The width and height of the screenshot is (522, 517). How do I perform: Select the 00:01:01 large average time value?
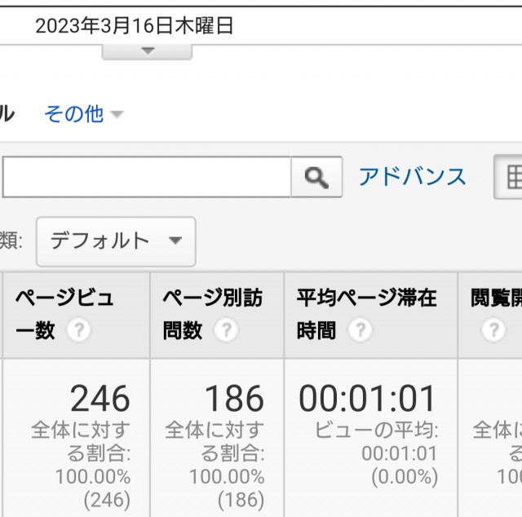[369, 399]
